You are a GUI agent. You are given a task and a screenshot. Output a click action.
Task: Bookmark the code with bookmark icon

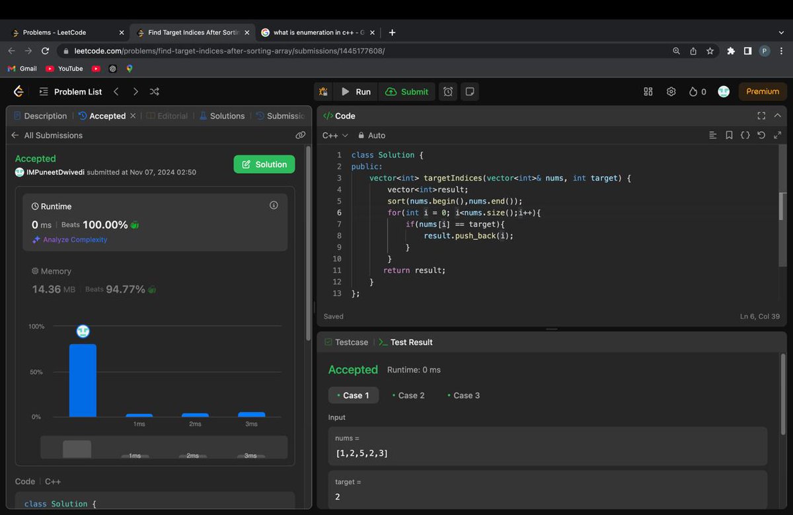click(729, 135)
